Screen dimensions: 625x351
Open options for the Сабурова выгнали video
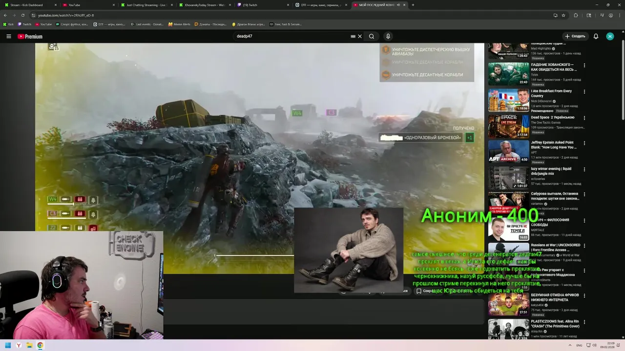click(x=584, y=194)
